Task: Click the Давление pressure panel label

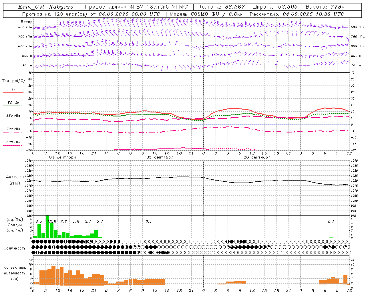Action: 15,177
